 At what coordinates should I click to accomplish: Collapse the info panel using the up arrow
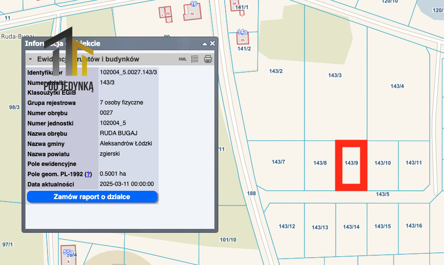tap(205, 43)
